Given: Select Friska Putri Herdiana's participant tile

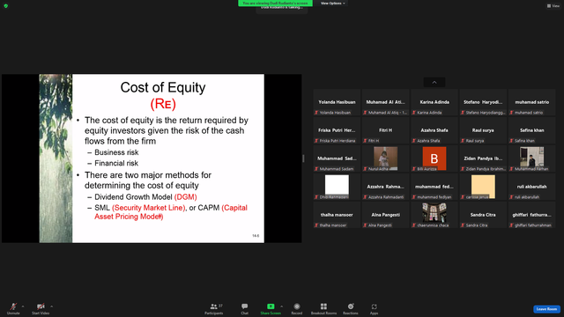Looking at the screenshot, I should pyautogui.click(x=337, y=130).
